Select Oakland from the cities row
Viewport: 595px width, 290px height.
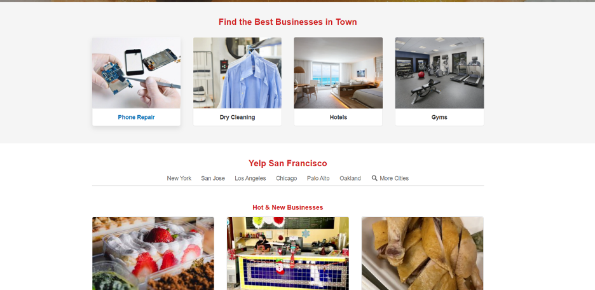pyautogui.click(x=350, y=179)
